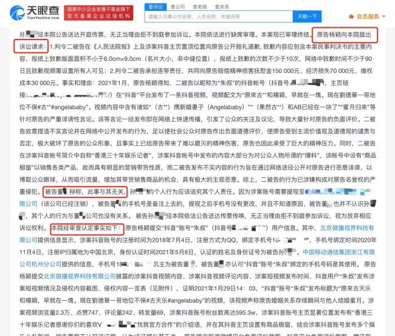Focus the company name search field
Image resolution: width=395 pixels, height=336 pixels.
click(219, 16)
